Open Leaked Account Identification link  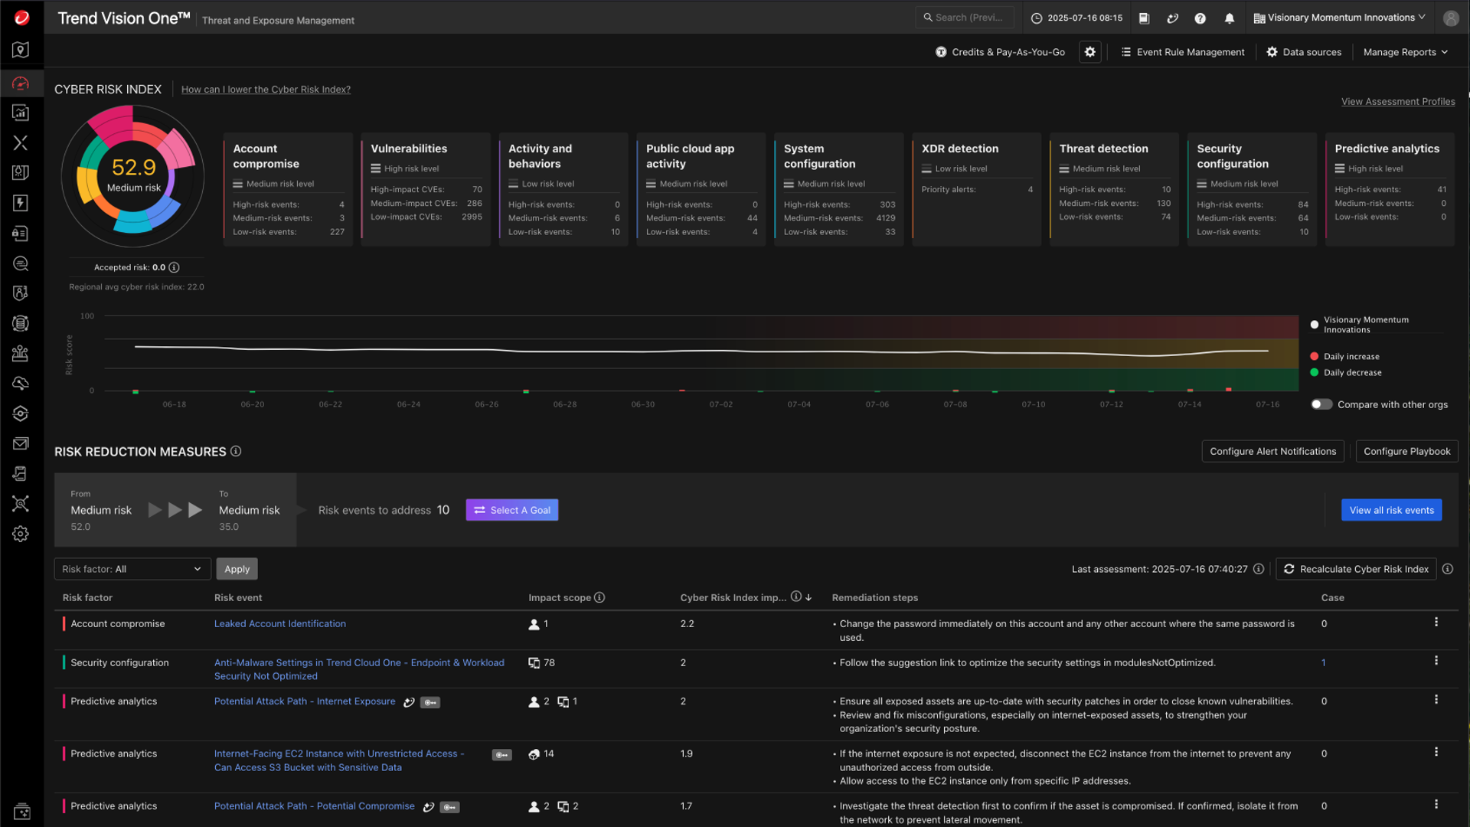(x=279, y=624)
